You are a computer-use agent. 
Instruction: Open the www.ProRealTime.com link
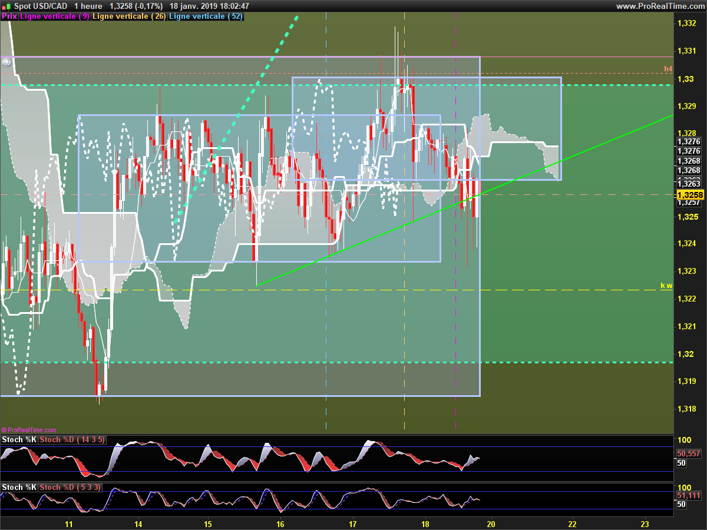pos(659,6)
